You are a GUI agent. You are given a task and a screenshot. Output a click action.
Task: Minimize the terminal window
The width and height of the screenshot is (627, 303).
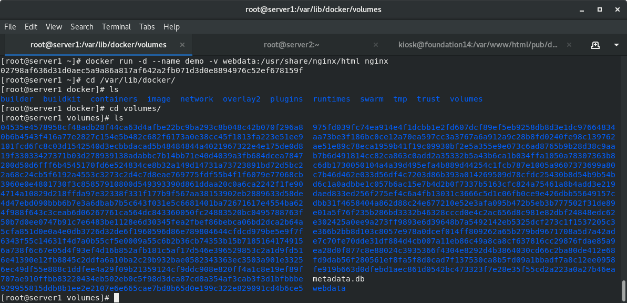[582, 9]
